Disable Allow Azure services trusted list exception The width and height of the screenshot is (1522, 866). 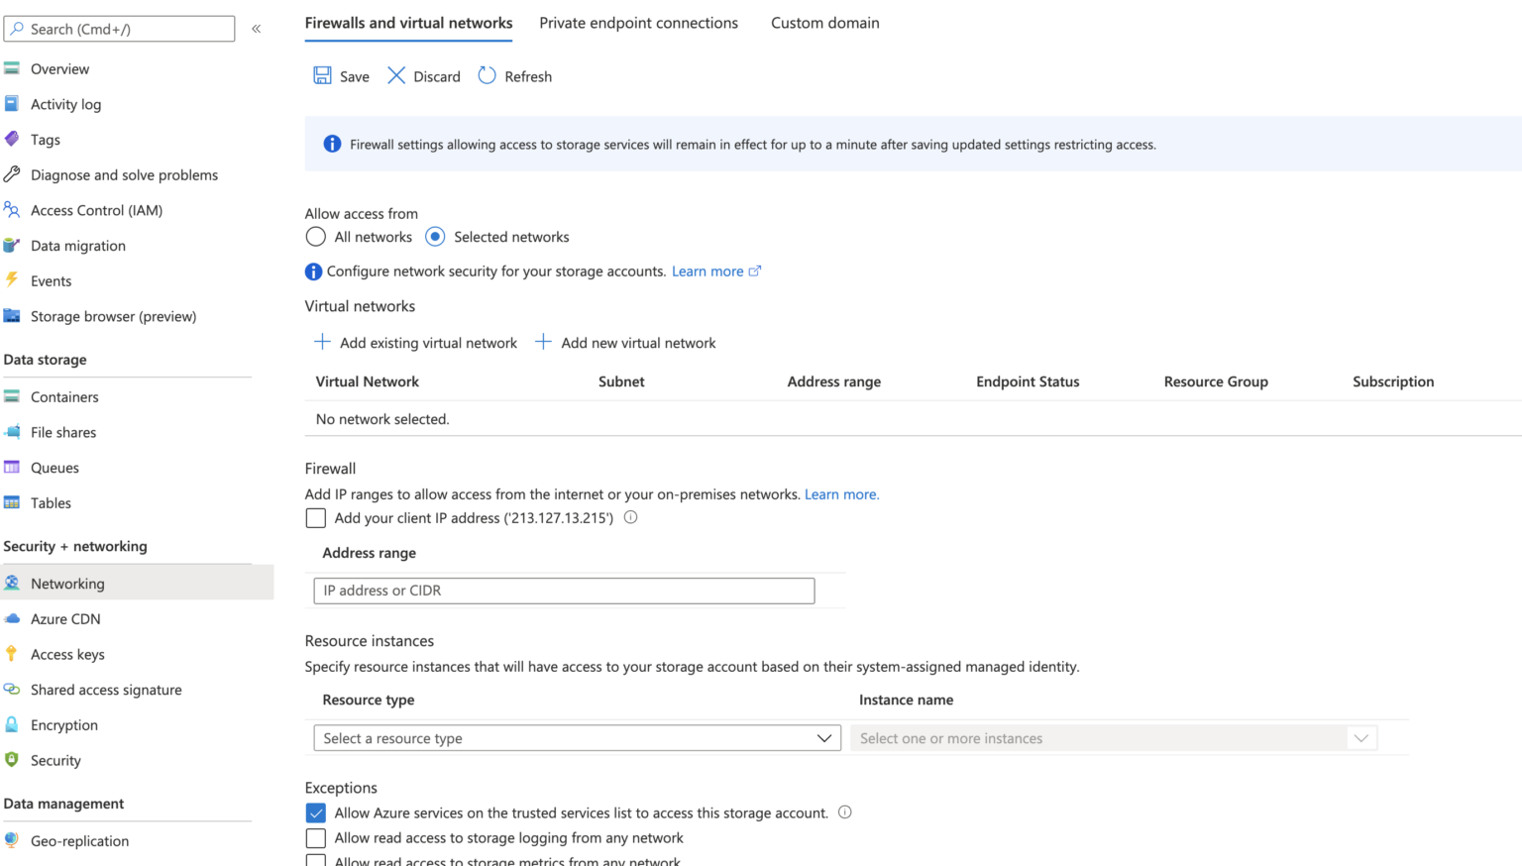[x=315, y=812]
